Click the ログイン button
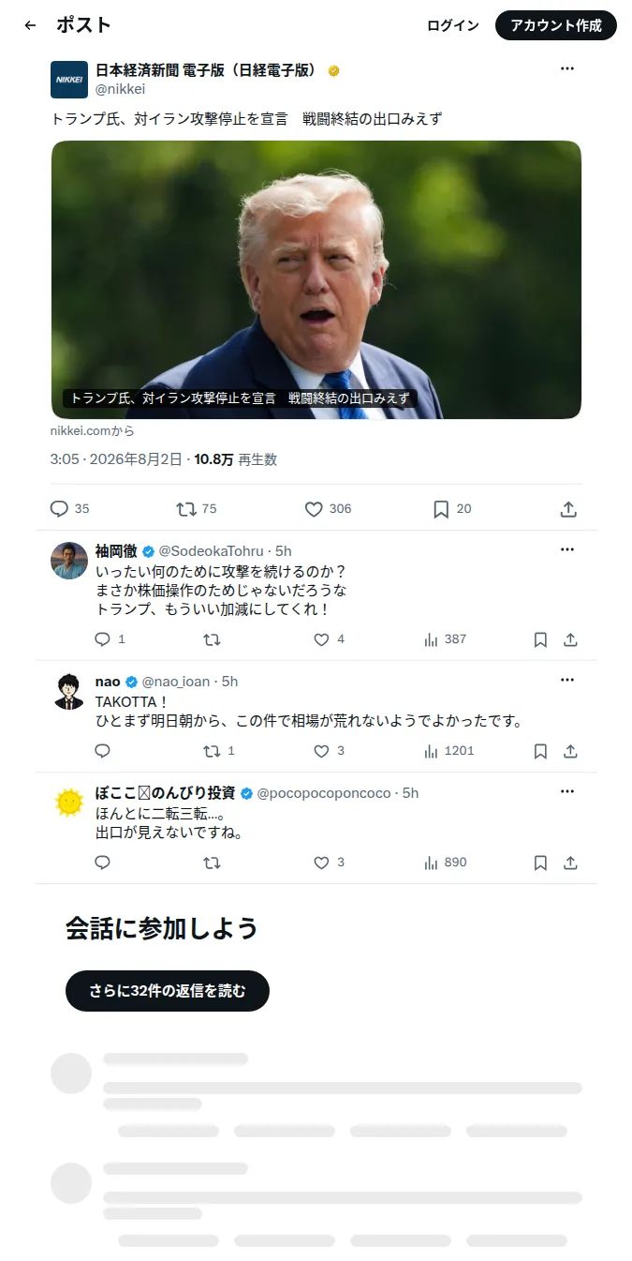The height and width of the screenshot is (1261, 632). tap(453, 25)
